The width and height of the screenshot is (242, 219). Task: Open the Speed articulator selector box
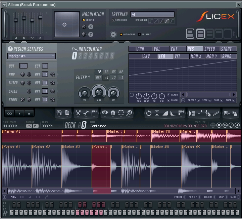point(45,91)
